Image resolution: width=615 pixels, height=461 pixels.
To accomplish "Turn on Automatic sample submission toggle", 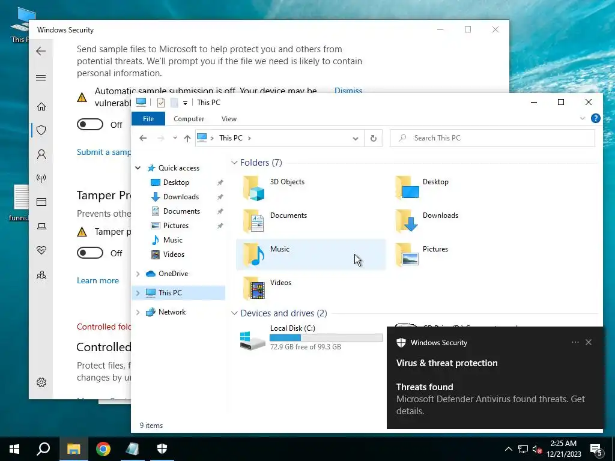I will (90, 125).
